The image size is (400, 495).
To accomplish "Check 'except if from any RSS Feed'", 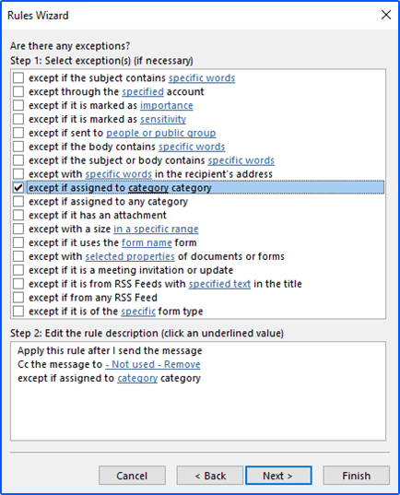I will click(x=18, y=298).
